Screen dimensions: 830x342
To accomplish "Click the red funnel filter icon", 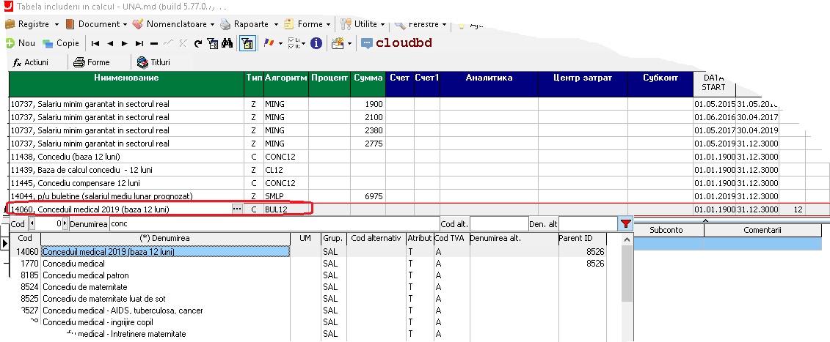I will pos(625,224).
